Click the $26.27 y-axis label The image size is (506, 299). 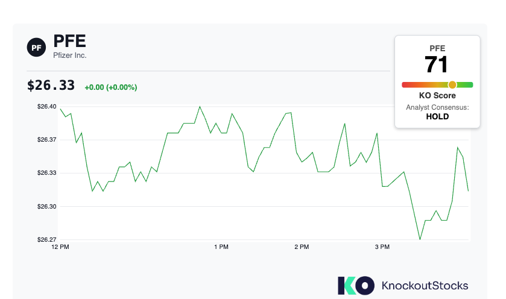[47, 240]
